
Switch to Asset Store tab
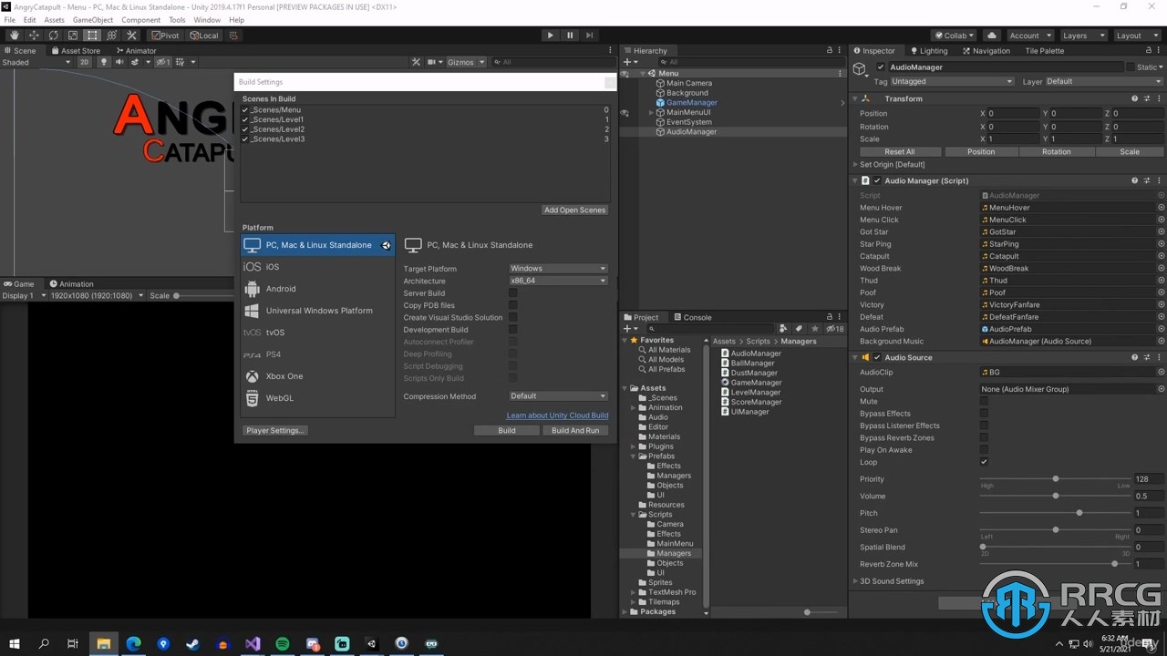pos(76,51)
